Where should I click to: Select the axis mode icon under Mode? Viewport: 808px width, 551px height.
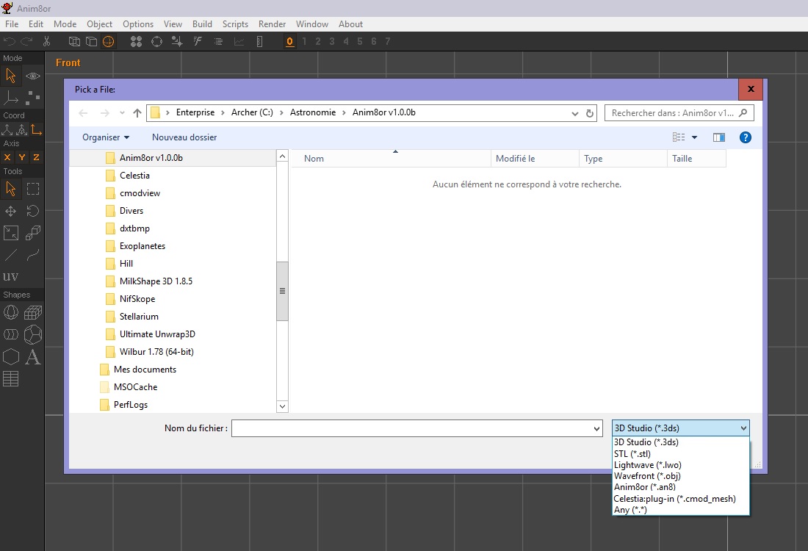coord(11,97)
